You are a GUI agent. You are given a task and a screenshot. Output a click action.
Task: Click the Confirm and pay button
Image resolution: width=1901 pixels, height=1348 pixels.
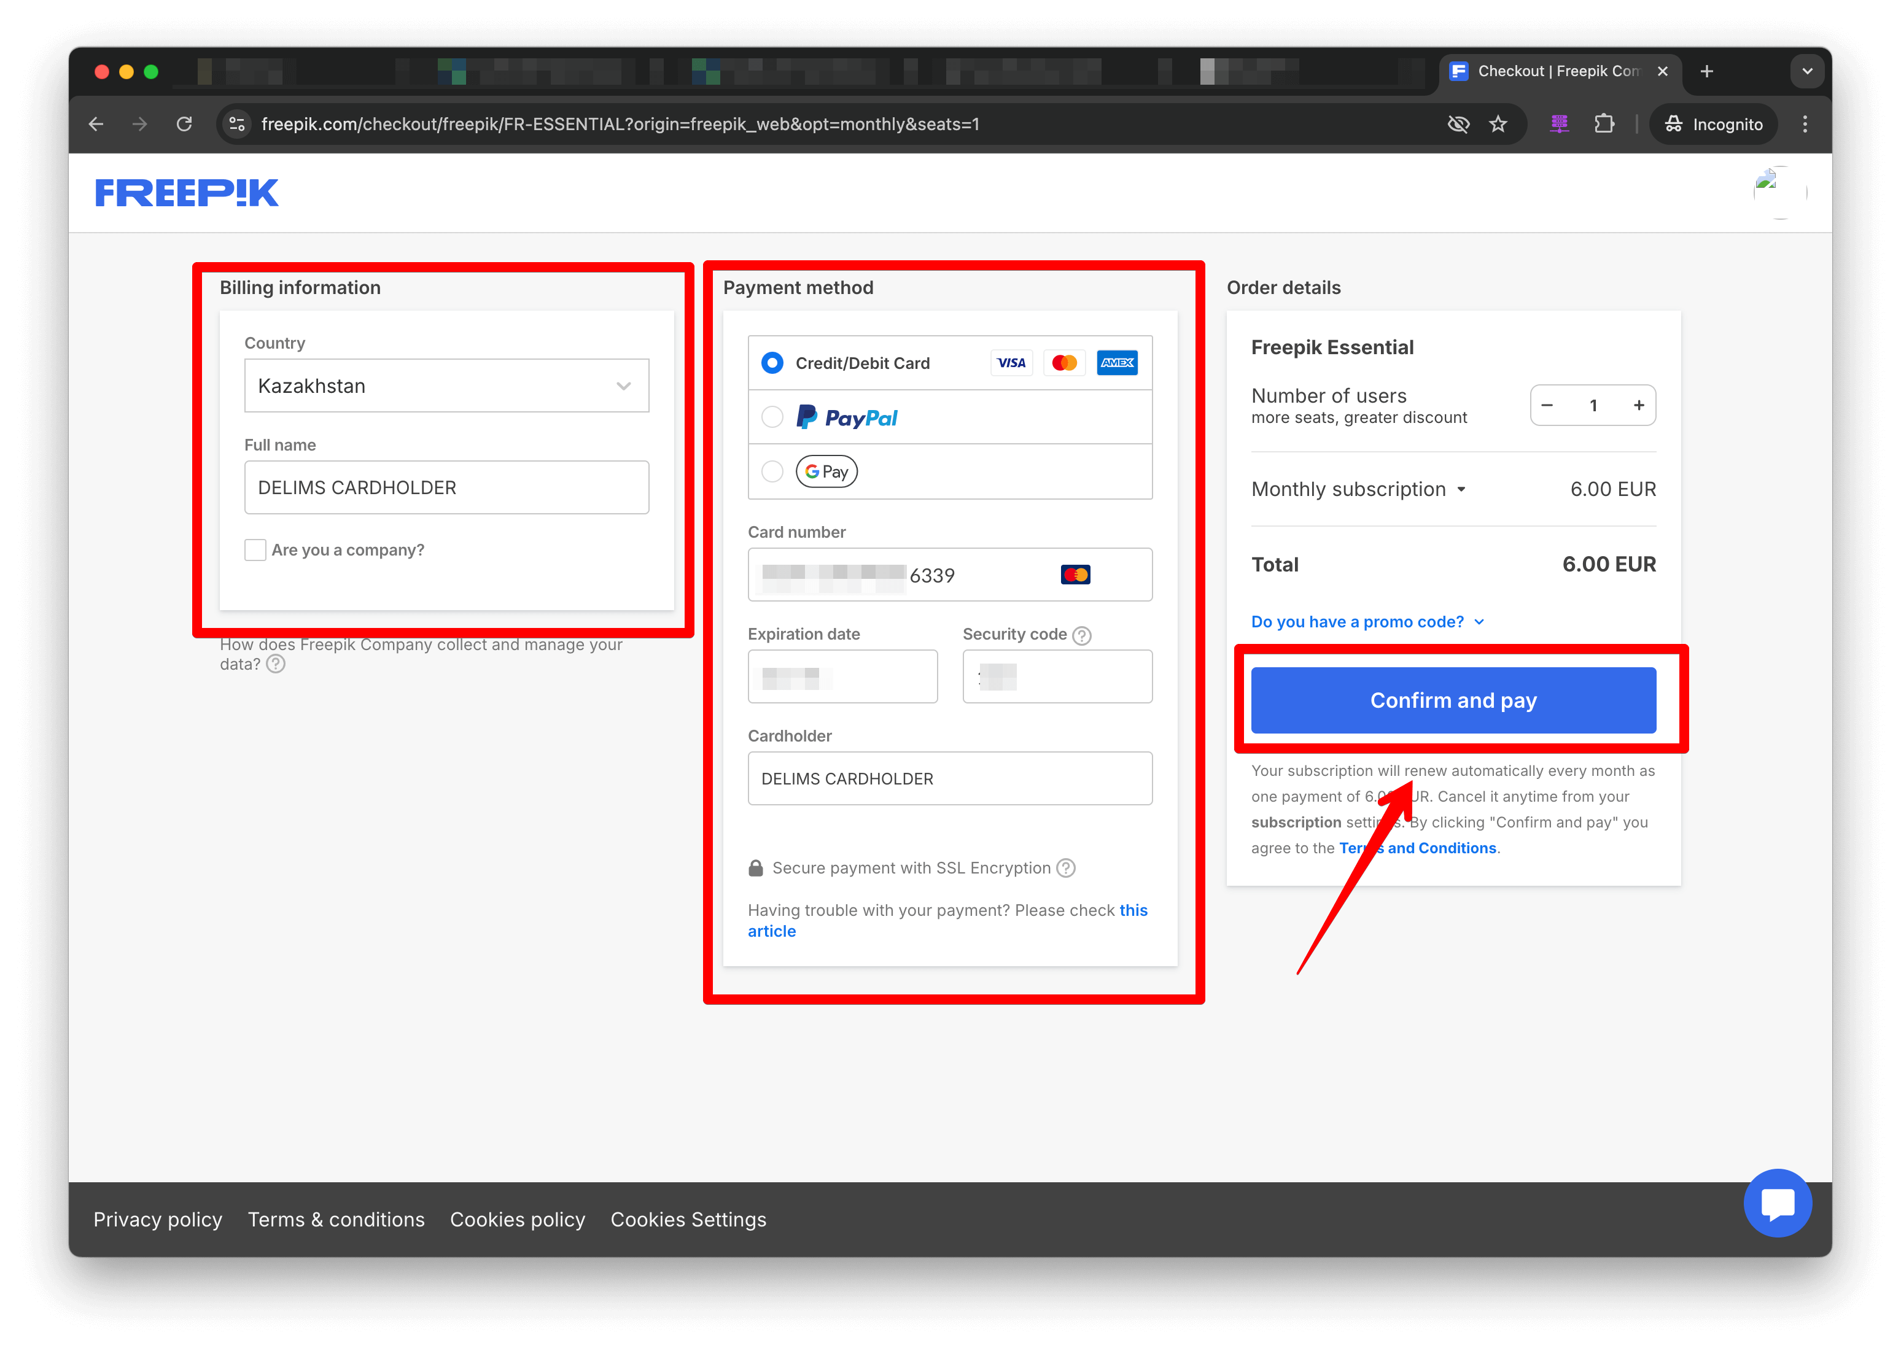coord(1453,700)
